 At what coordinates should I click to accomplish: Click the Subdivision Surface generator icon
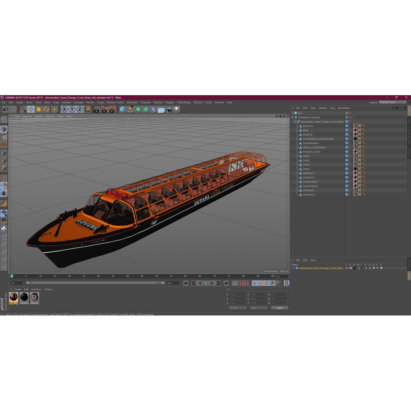pos(138,109)
